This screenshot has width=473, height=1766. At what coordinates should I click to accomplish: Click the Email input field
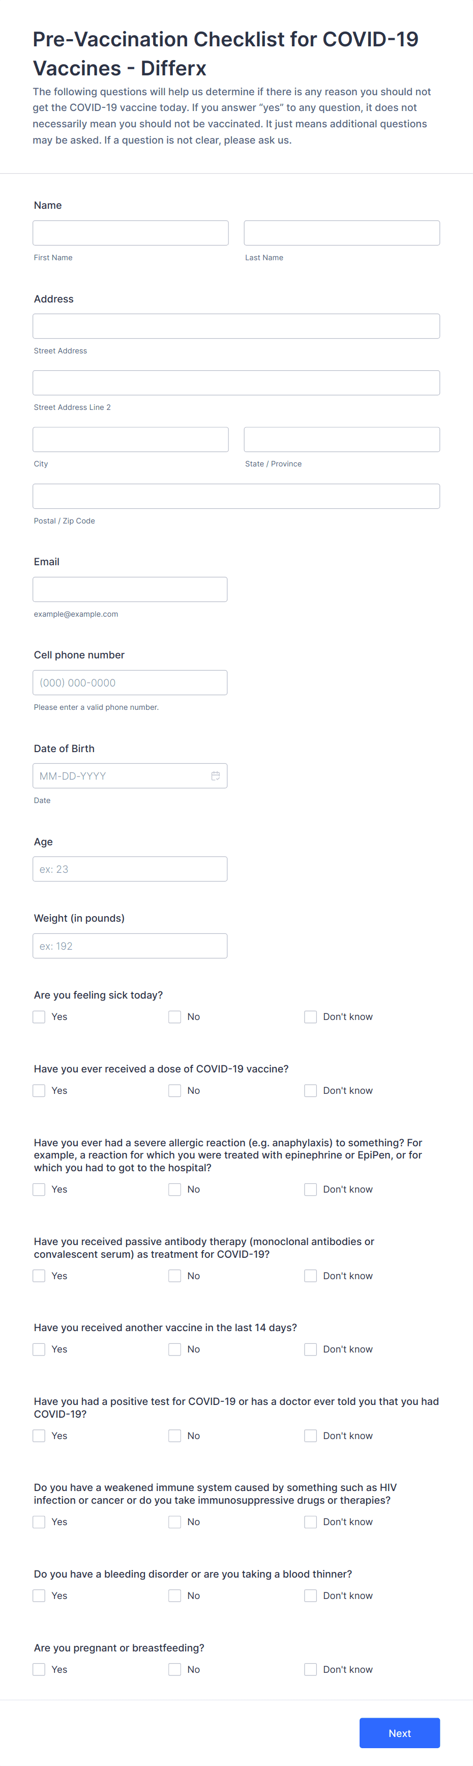coord(130,589)
